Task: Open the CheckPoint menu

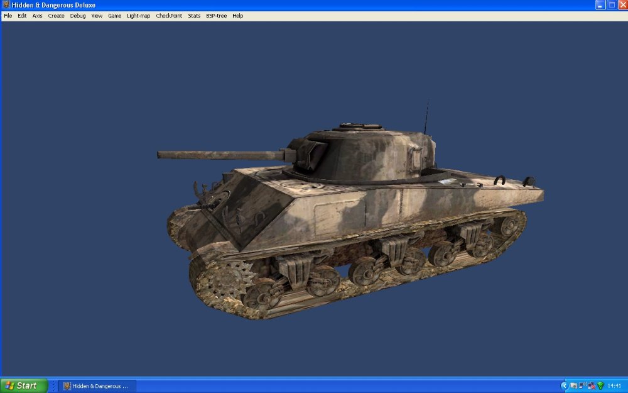Action: click(169, 16)
